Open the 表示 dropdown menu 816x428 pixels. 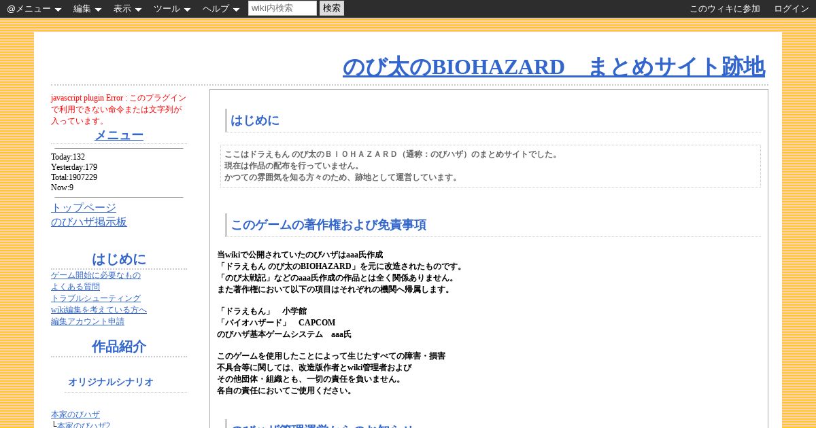[x=127, y=9]
